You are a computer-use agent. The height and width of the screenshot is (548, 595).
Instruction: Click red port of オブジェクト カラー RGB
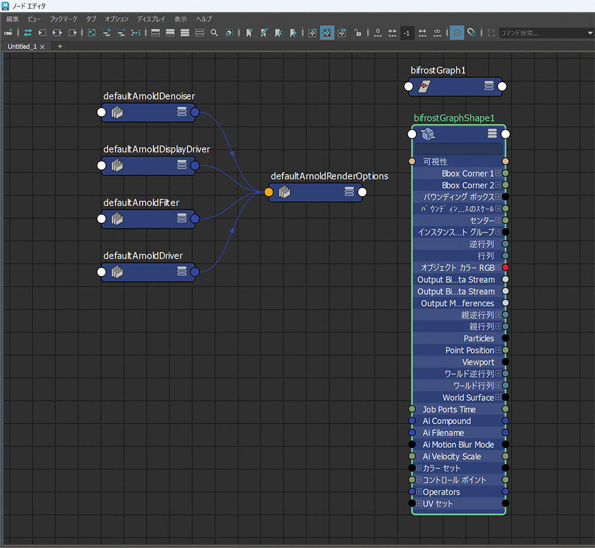505,267
